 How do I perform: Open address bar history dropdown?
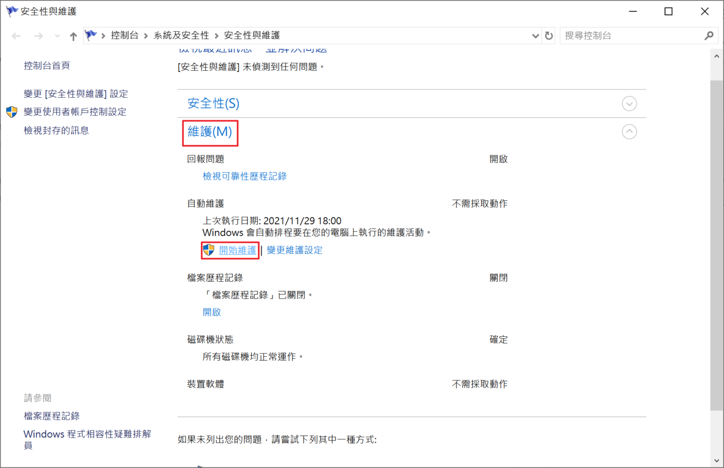[x=536, y=36]
